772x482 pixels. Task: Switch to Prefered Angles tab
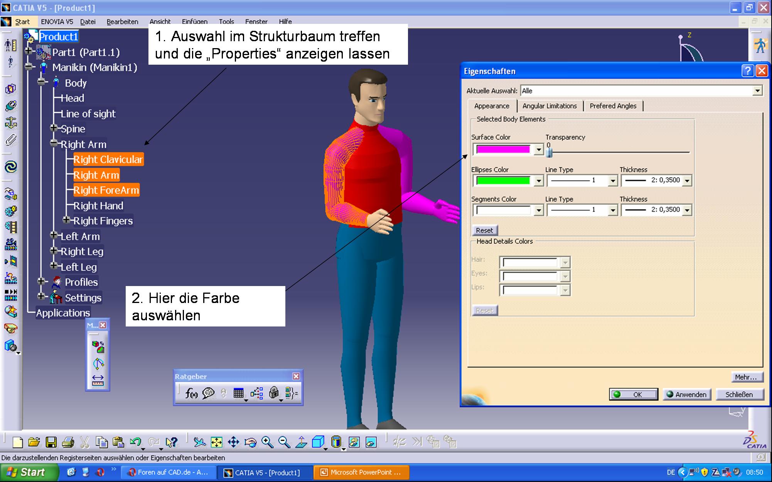click(613, 106)
